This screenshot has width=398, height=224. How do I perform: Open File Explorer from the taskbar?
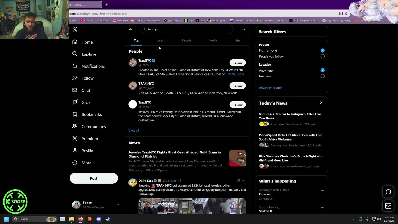point(71,219)
